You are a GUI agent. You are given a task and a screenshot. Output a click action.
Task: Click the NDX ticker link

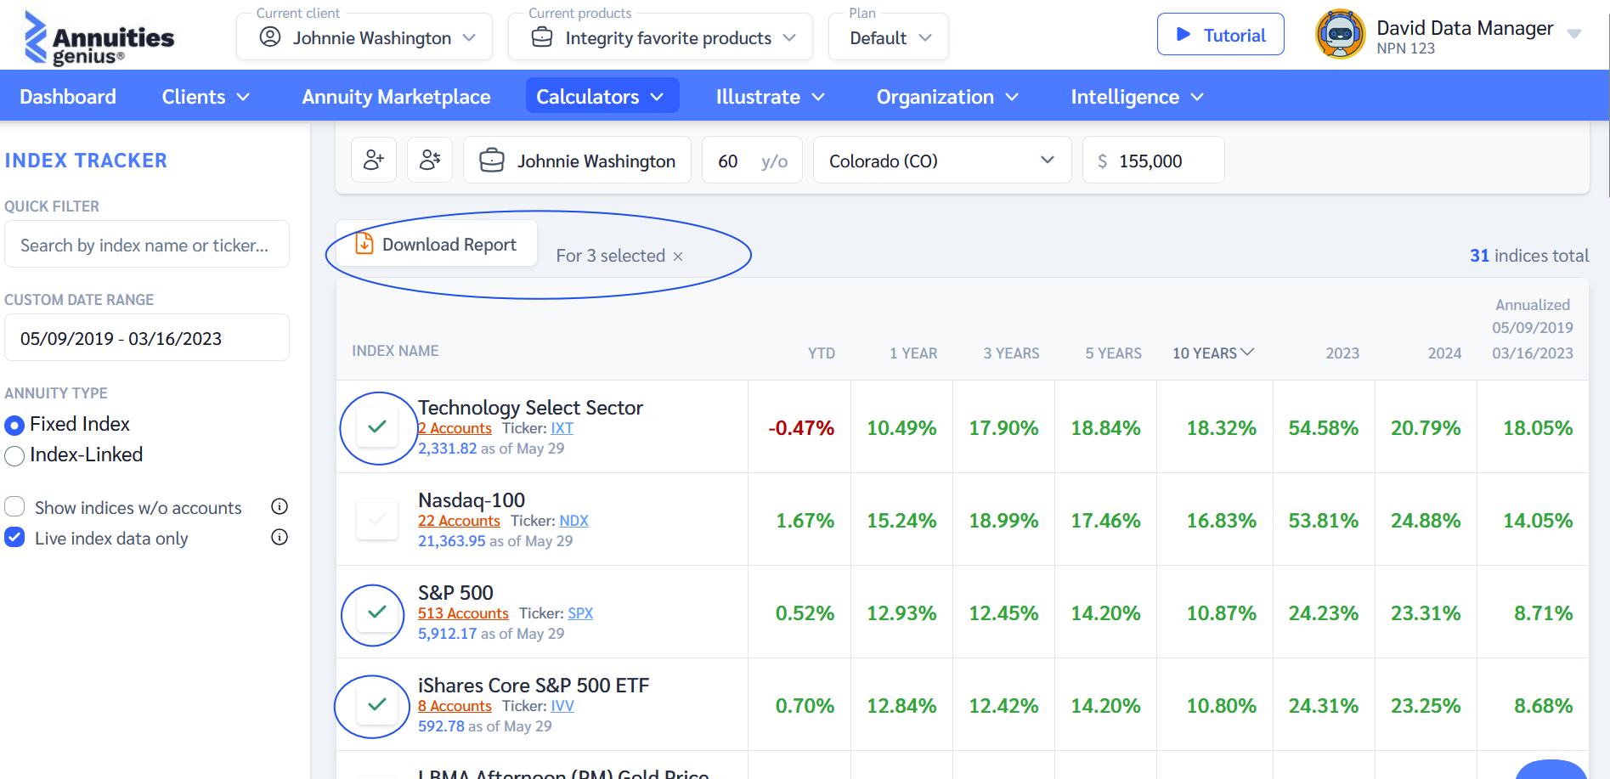[x=573, y=521]
